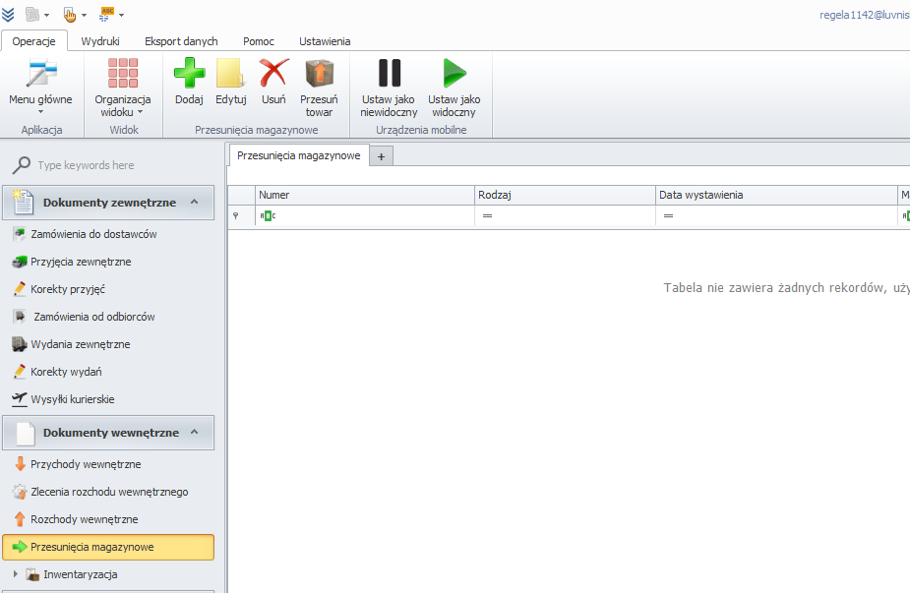The width and height of the screenshot is (910, 593).
Task: Open the Ustawienia ribbon tab
Action: pos(325,41)
